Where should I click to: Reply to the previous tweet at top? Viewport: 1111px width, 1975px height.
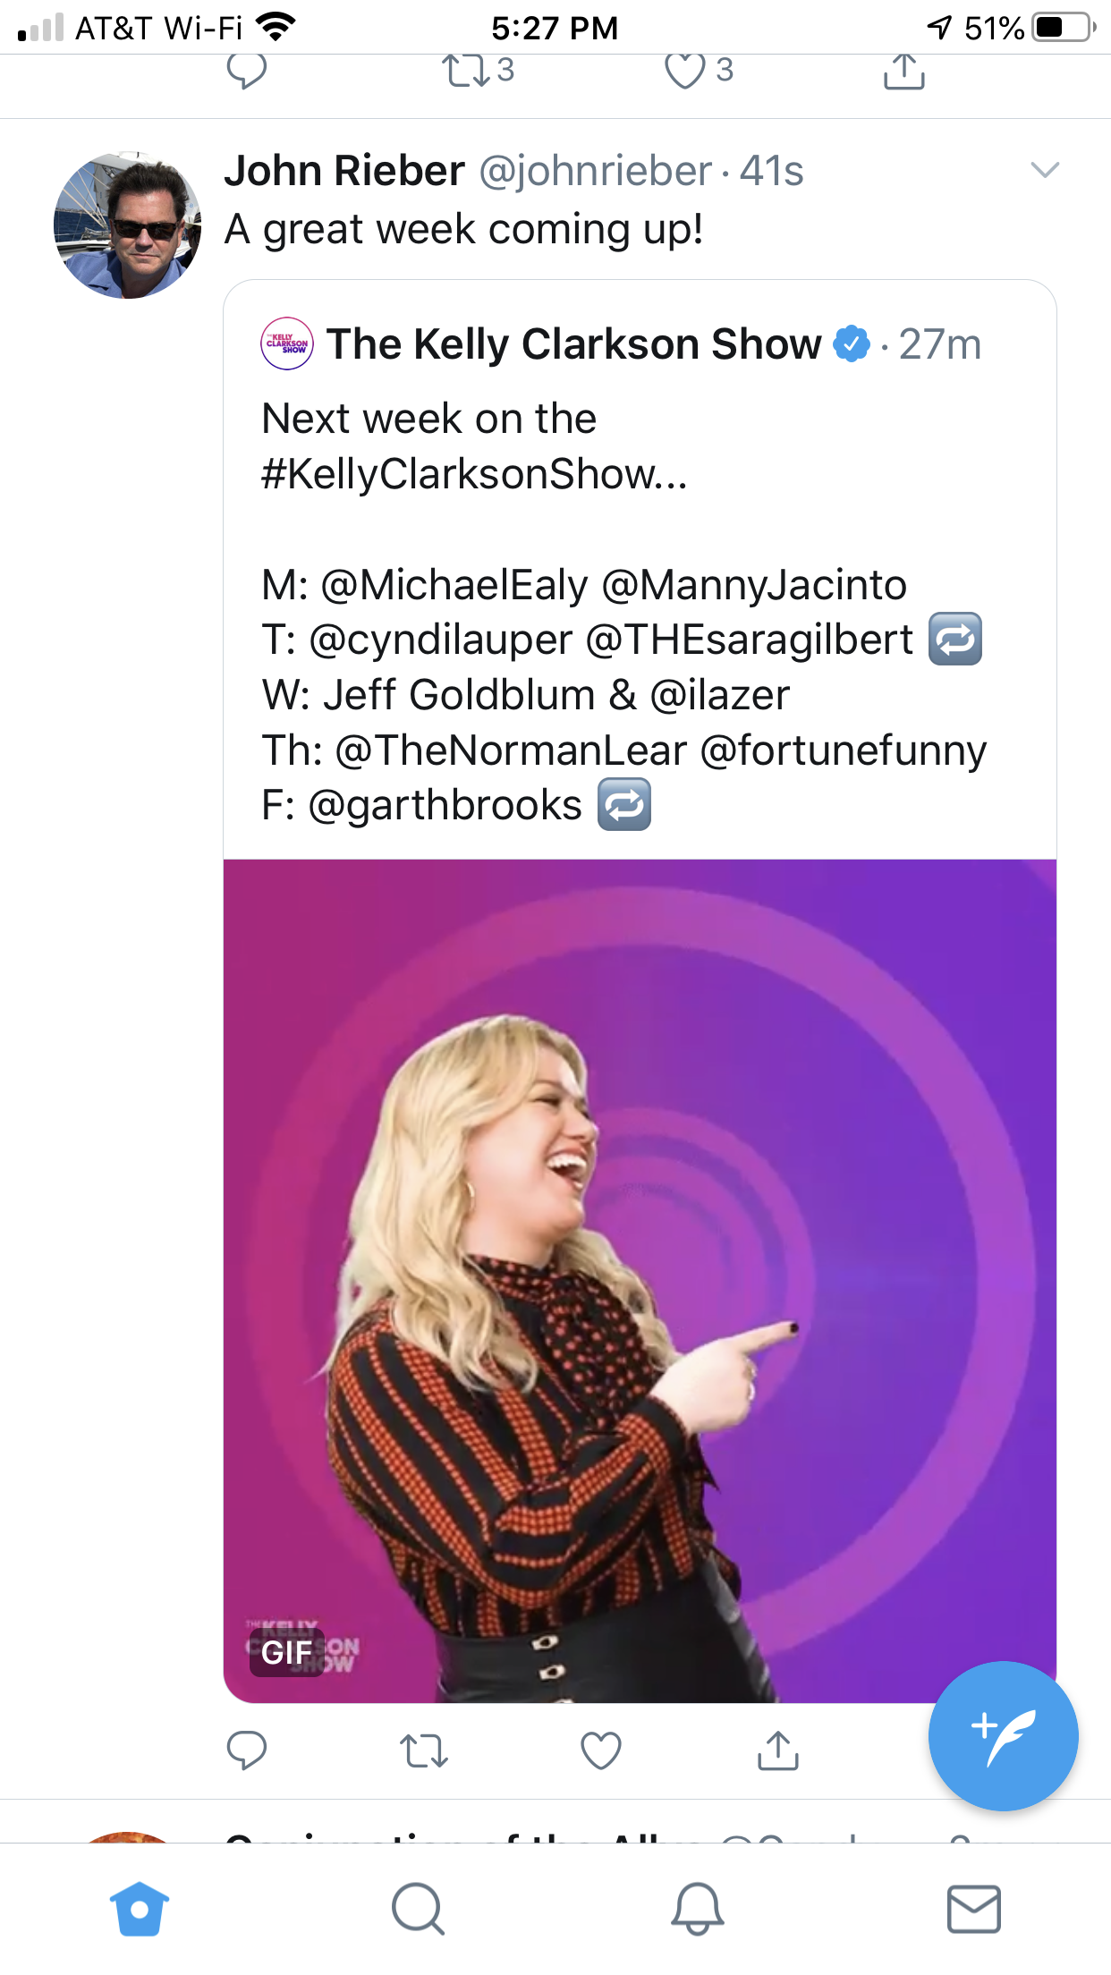tap(246, 72)
